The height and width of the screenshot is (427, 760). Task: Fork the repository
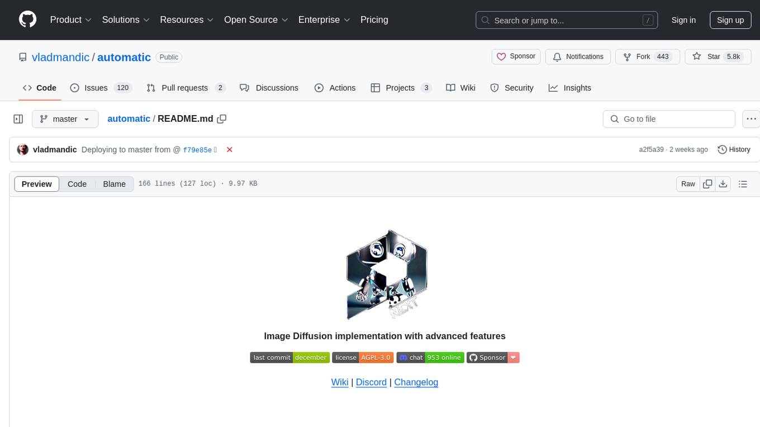[x=647, y=56]
